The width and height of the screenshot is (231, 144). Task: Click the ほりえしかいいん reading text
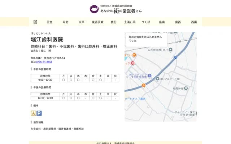click(41, 33)
